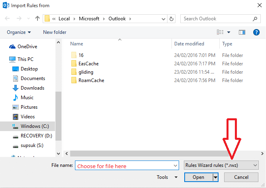
Task: Expand the File name dropdown arrow
Action: pos(175,165)
